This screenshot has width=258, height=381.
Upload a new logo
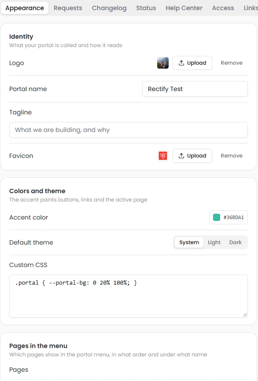click(x=192, y=63)
